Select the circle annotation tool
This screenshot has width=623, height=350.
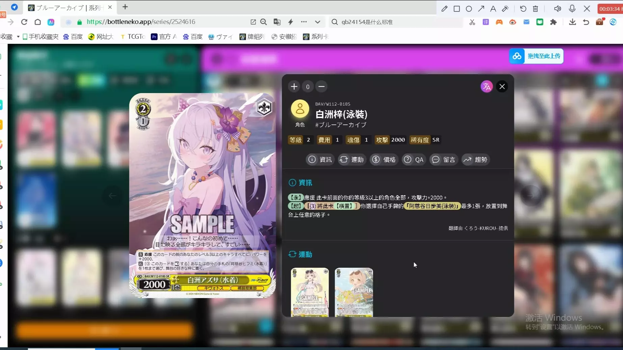click(x=469, y=9)
